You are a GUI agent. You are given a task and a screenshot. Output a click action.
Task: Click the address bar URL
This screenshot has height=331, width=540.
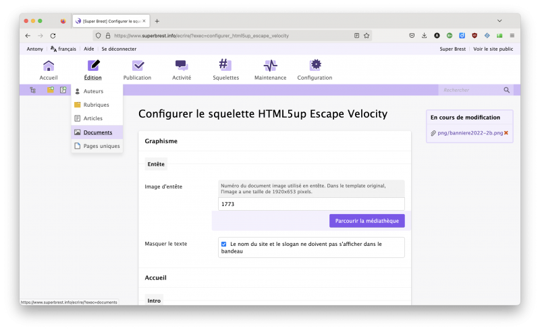(201, 36)
